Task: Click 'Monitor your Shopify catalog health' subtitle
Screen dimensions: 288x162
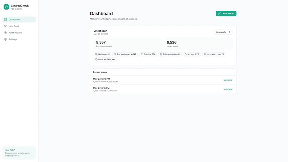Action: (x=114, y=19)
